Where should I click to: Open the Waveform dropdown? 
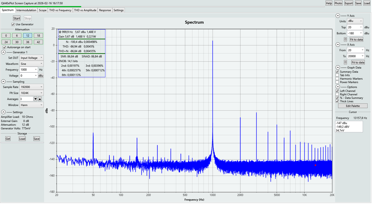pos(31,64)
